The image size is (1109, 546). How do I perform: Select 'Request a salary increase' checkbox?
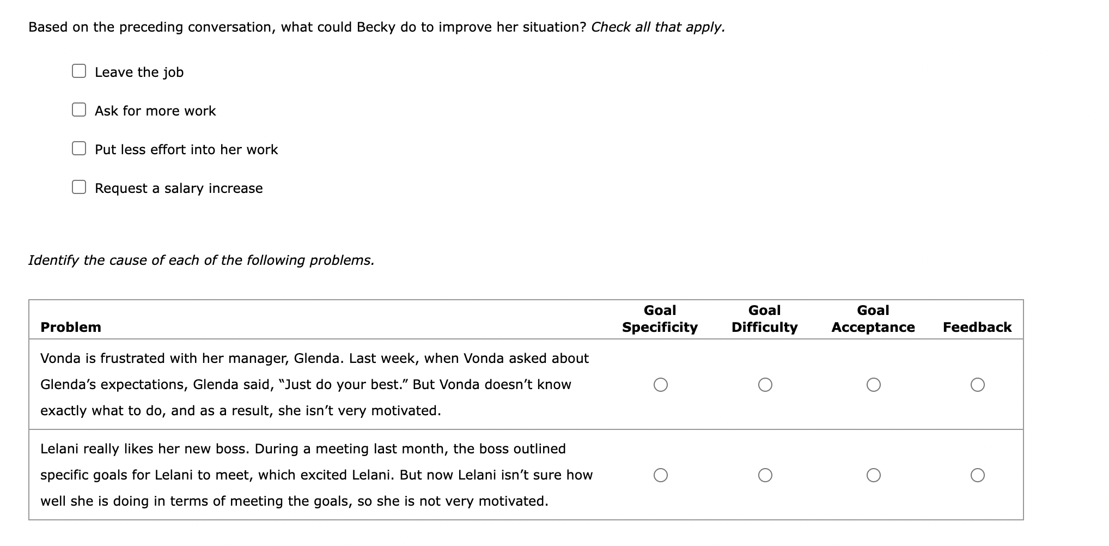click(x=79, y=187)
